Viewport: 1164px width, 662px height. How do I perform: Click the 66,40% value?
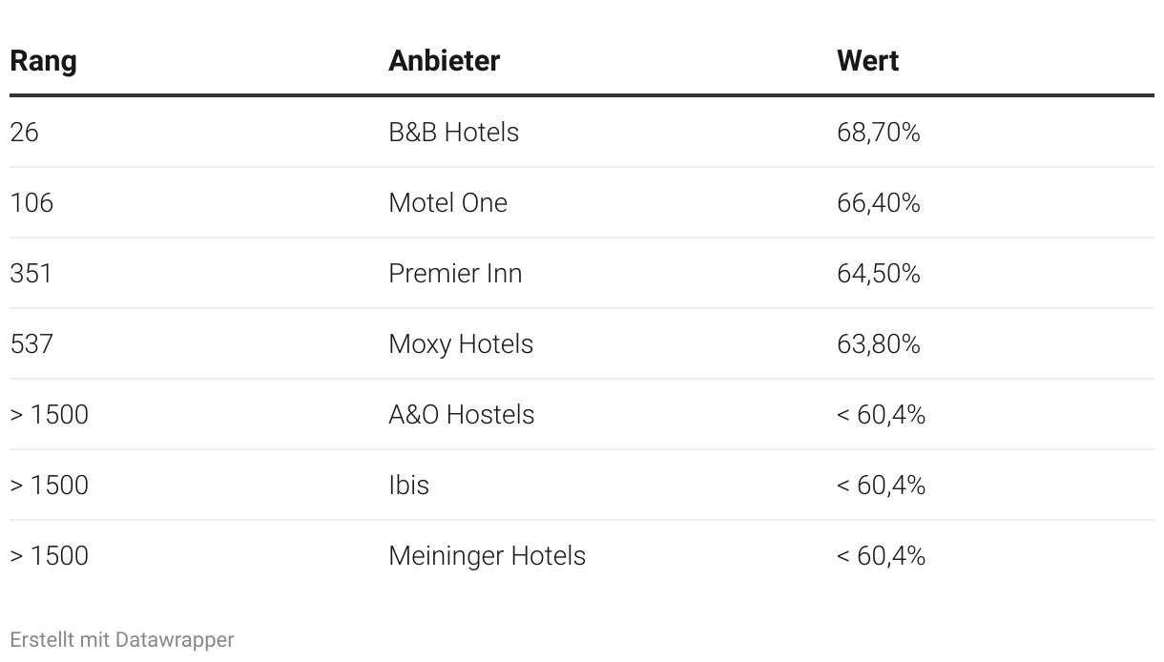click(879, 202)
